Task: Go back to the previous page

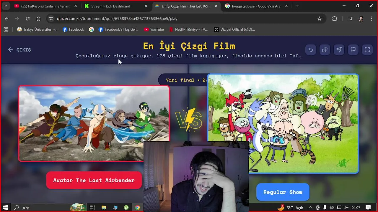Action: (6, 19)
